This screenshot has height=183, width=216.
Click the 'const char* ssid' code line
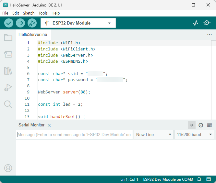73,74
